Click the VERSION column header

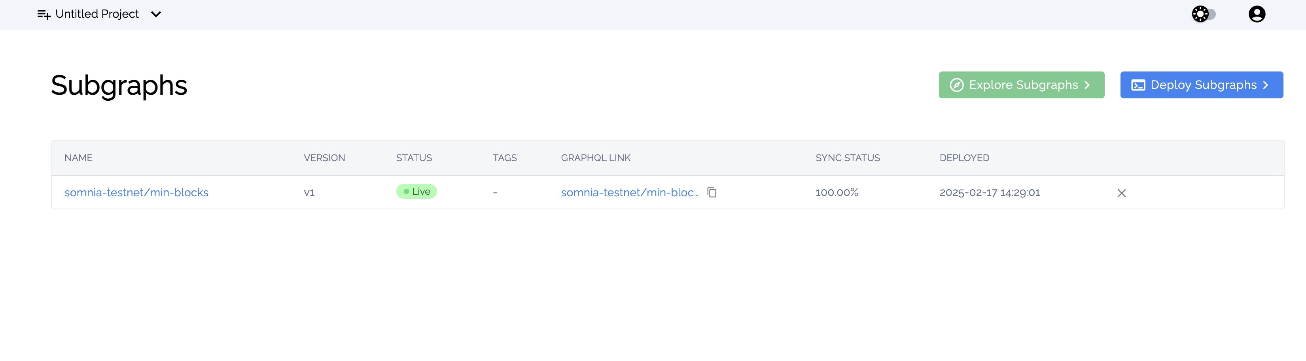pos(324,158)
